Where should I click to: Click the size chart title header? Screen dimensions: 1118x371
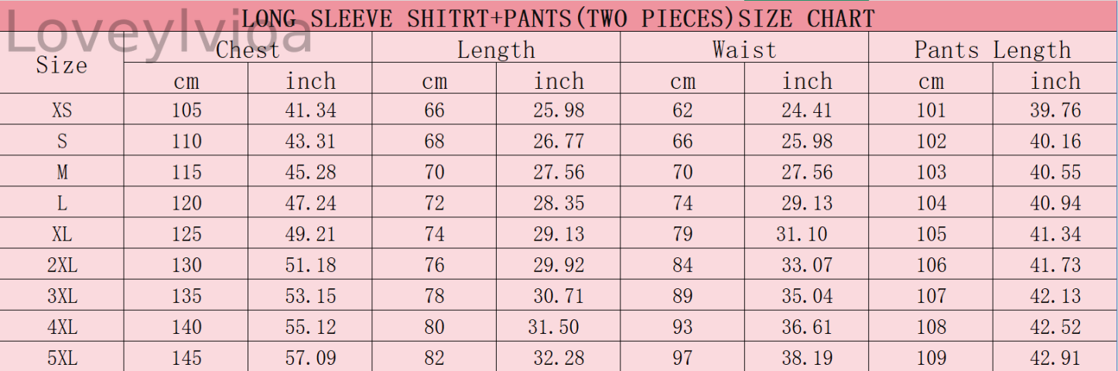click(558, 18)
